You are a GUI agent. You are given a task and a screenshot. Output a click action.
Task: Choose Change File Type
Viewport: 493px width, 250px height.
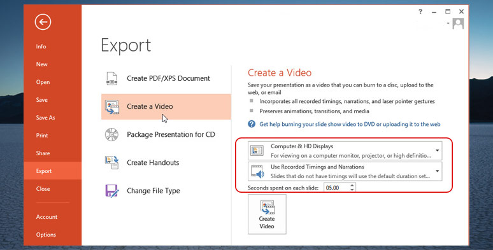pyautogui.click(x=153, y=191)
